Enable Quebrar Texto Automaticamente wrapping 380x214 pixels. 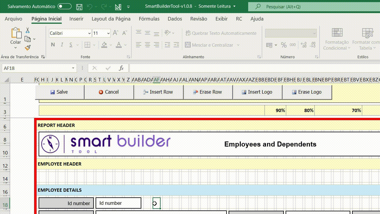pyautogui.click(x=221, y=33)
